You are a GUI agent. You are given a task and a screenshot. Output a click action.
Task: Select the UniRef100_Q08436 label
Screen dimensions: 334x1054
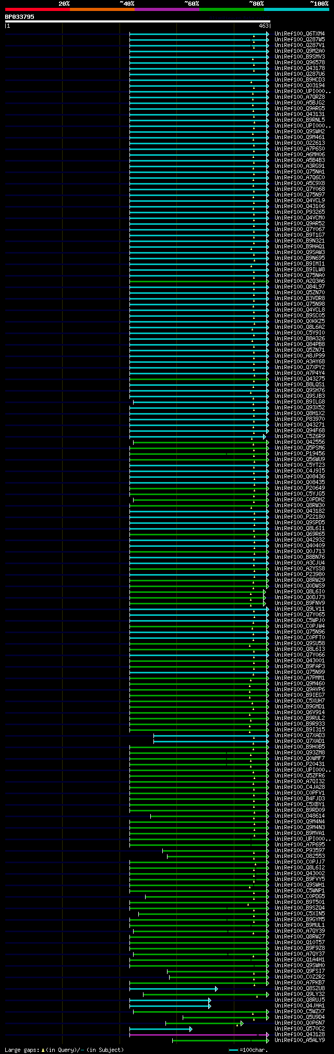click(300, 476)
